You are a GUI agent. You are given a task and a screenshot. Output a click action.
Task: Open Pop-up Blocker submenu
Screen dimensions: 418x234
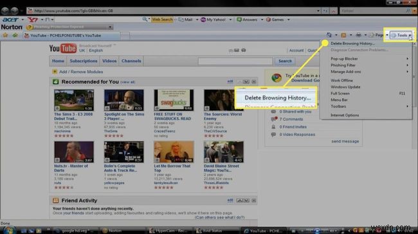coord(366,58)
